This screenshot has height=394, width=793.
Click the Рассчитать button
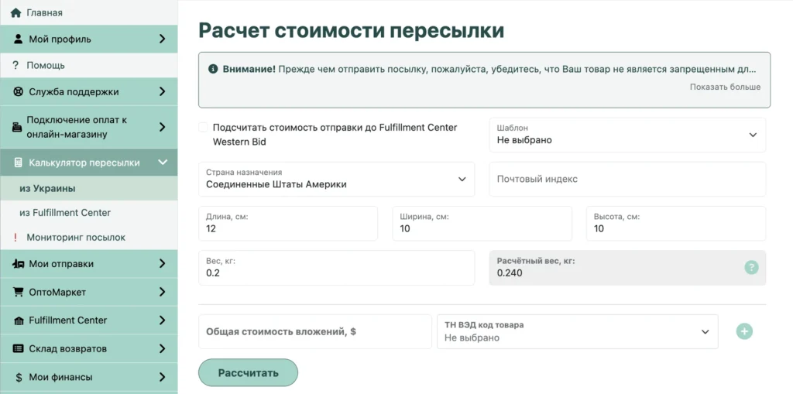[x=248, y=373]
